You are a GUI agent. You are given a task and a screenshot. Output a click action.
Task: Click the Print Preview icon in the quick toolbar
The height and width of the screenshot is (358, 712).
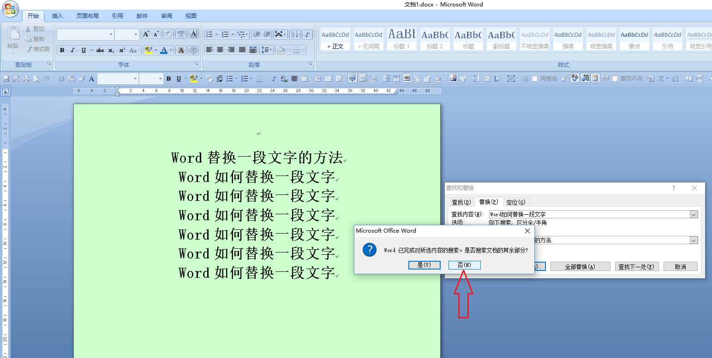(36, 79)
